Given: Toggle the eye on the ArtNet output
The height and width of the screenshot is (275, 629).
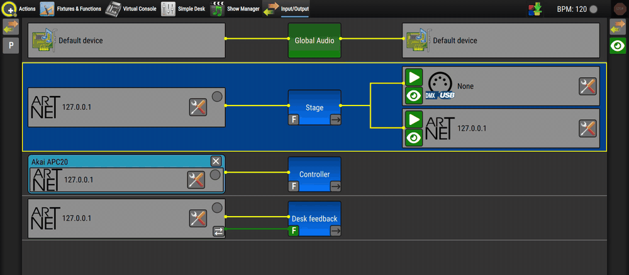Looking at the screenshot, I should tap(414, 137).
